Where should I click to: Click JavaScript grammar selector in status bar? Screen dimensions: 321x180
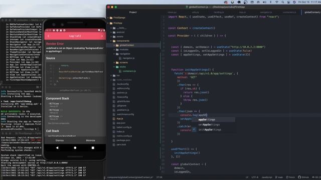(267, 177)
